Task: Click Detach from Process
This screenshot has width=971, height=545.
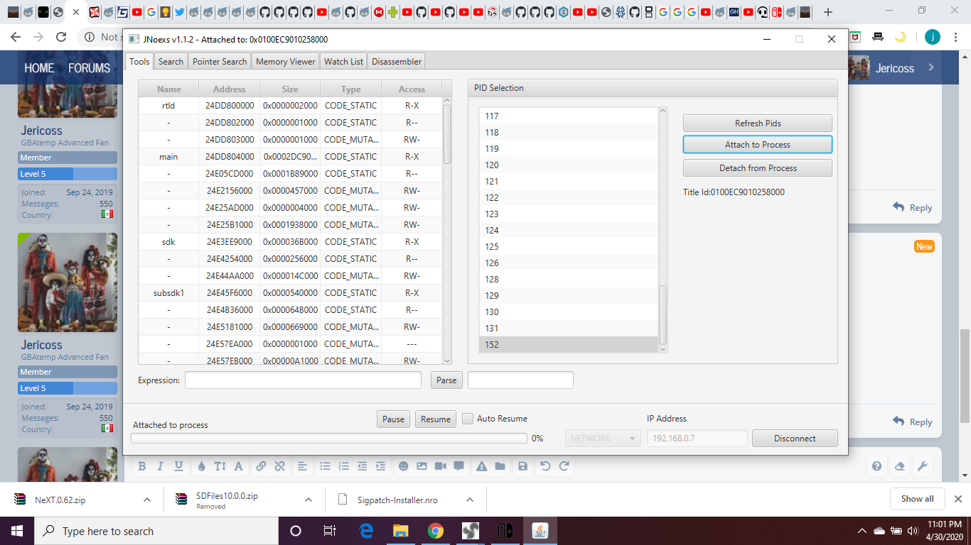Action: 758,168
